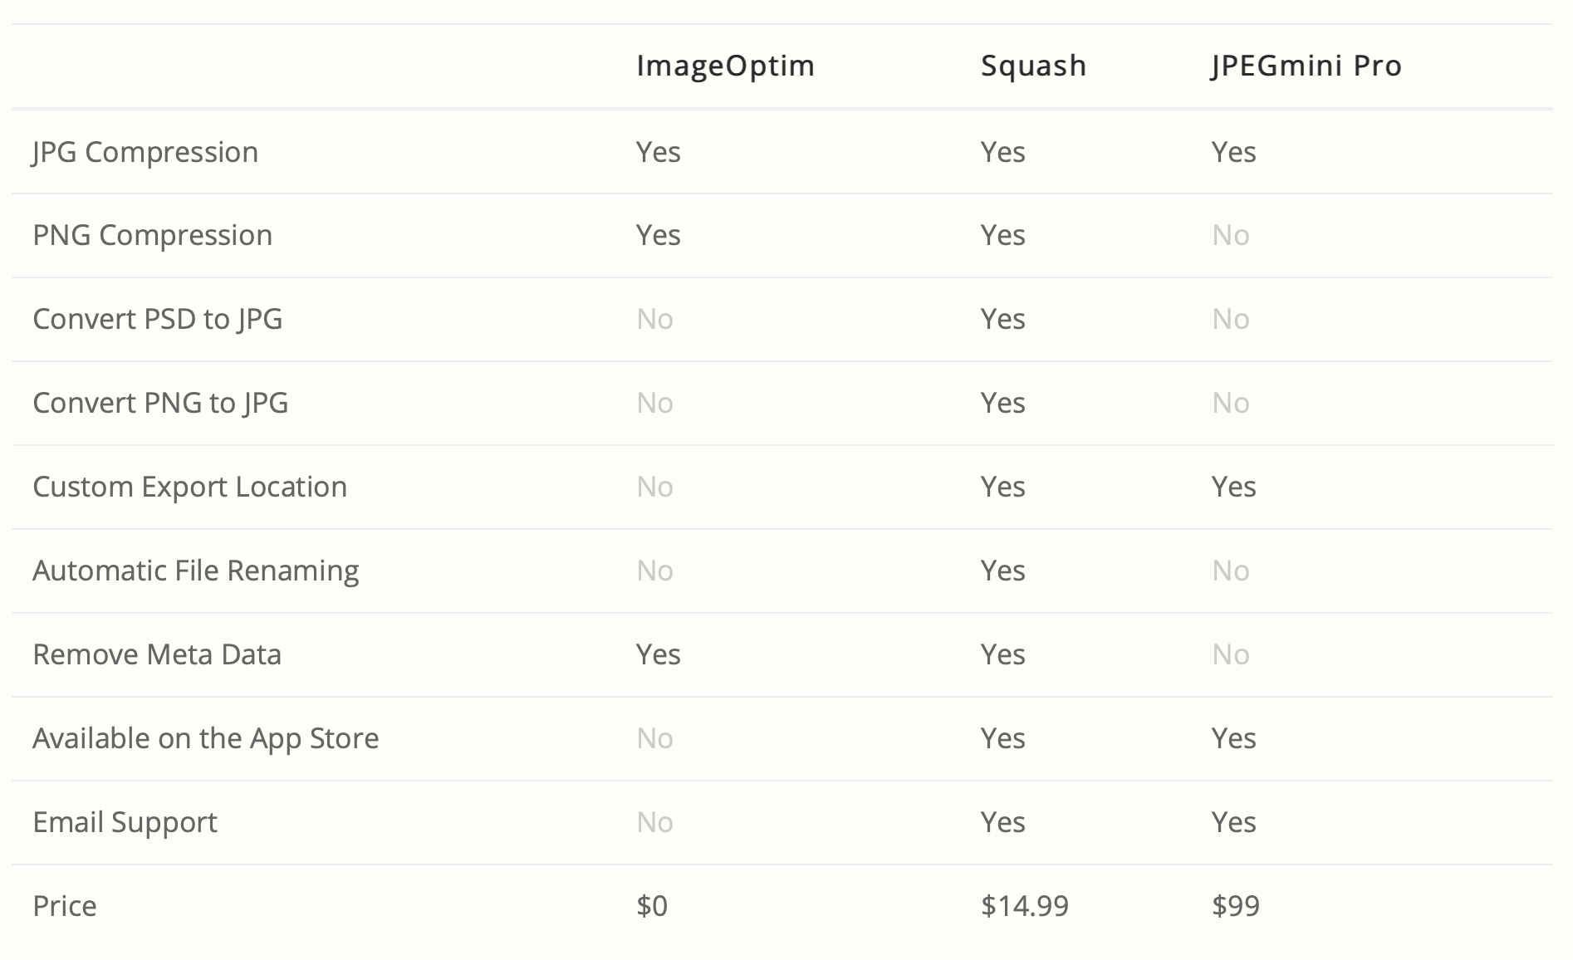The width and height of the screenshot is (1573, 960).
Task: Select the Email Support row label
Action: point(125,823)
